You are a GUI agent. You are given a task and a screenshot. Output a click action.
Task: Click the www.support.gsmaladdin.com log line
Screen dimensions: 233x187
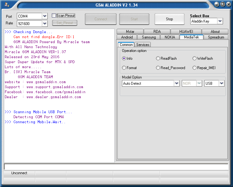[44, 87]
